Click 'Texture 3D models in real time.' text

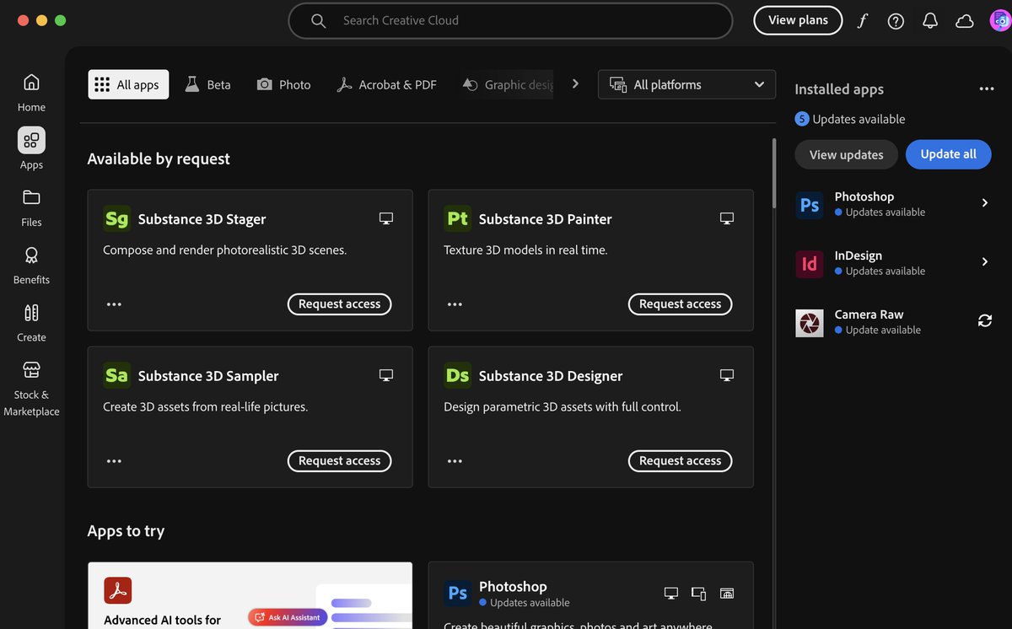point(525,250)
